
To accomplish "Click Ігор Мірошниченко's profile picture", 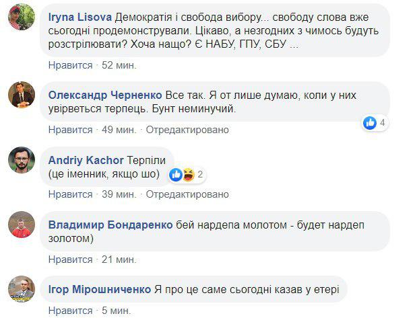I will (x=22, y=290).
